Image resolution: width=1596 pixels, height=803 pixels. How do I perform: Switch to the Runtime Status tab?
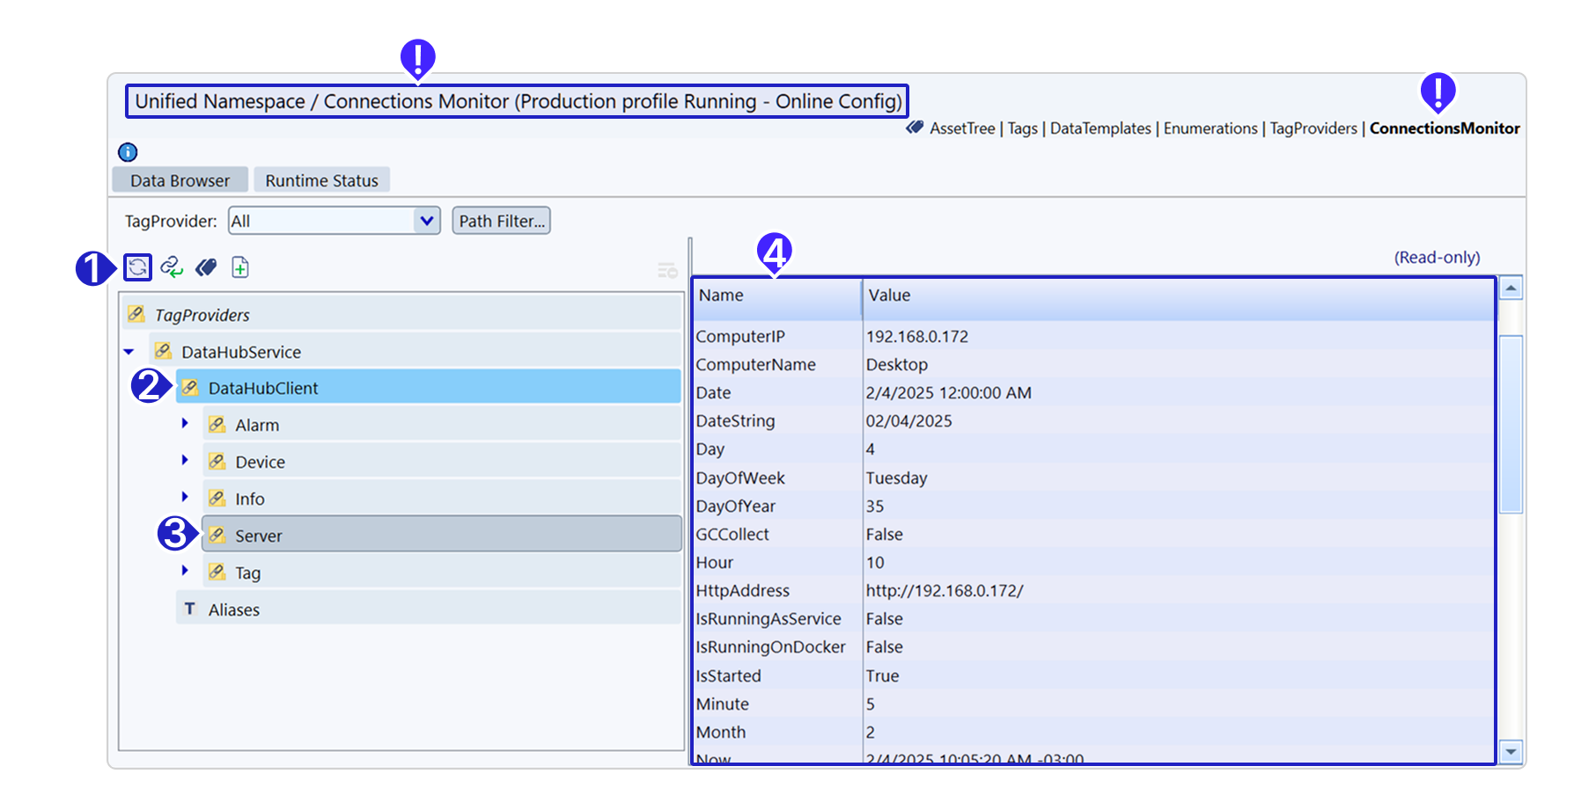(321, 180)
